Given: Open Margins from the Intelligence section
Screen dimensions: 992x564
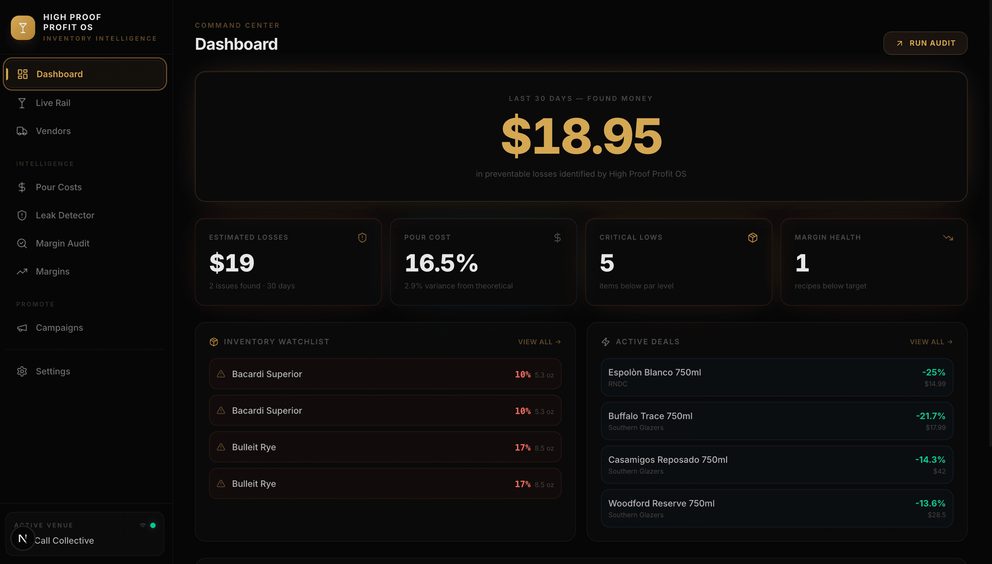Looking at the screenshot, I should pyautogui.click(x=52, y=271).
